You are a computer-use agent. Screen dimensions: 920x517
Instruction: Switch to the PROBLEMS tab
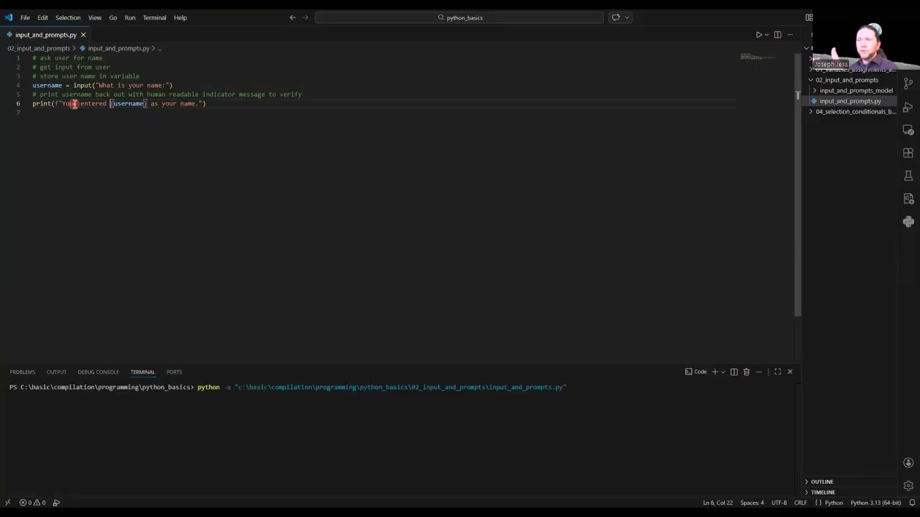[22, 372]
